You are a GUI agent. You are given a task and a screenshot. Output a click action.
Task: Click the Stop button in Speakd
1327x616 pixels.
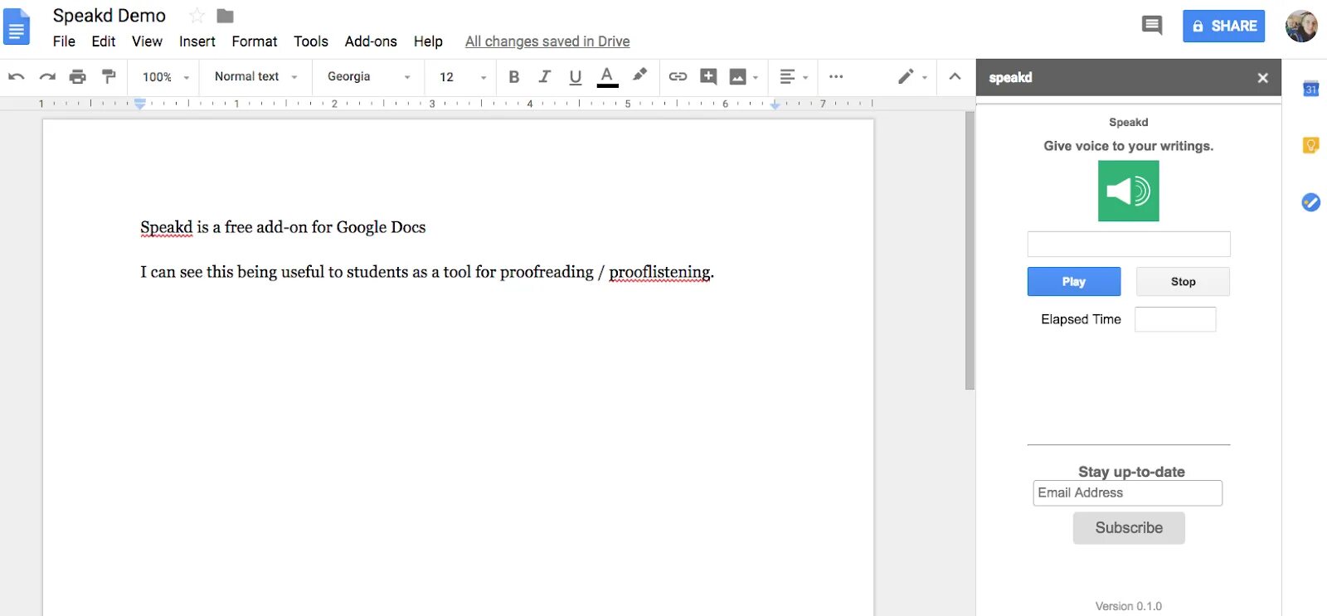[x=1184, y=282]
